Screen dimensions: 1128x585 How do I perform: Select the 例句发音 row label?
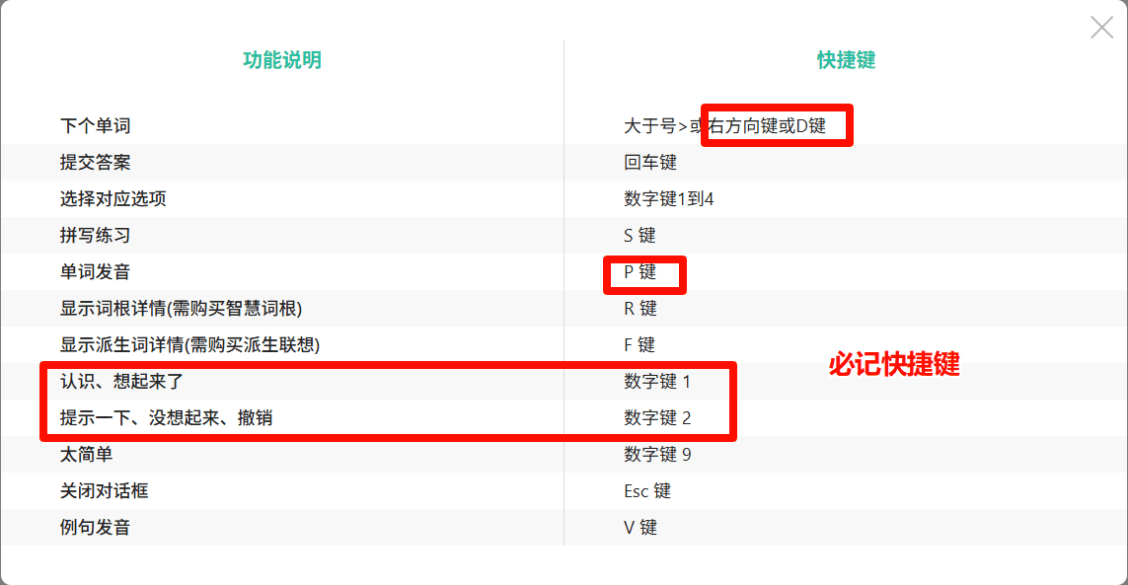coord(95,528)
